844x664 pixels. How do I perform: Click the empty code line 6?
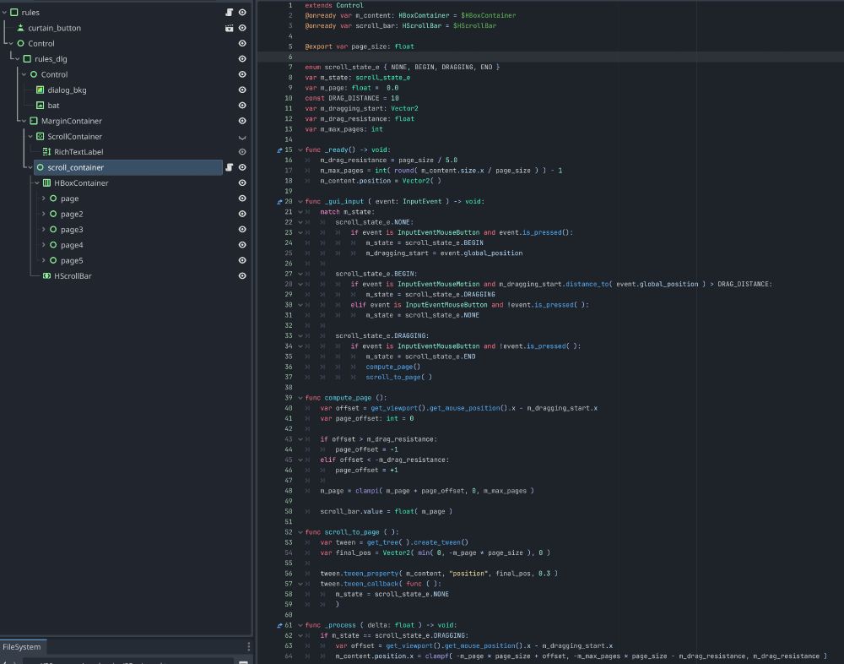tap(506, 57)
